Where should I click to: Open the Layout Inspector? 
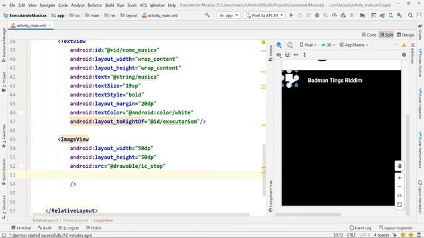(396, 227)
